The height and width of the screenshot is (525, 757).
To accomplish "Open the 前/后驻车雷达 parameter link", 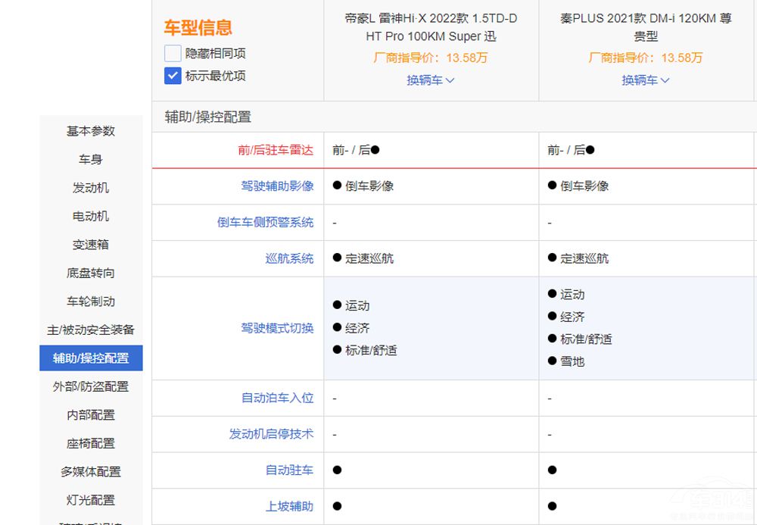I will coord(275,150).
